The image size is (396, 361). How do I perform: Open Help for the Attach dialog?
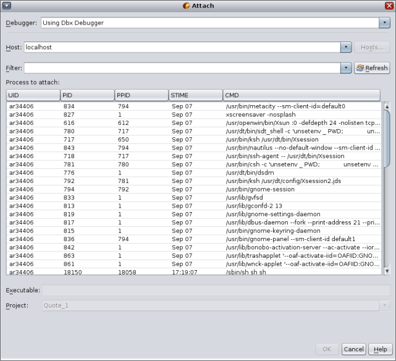click(379, 349)
